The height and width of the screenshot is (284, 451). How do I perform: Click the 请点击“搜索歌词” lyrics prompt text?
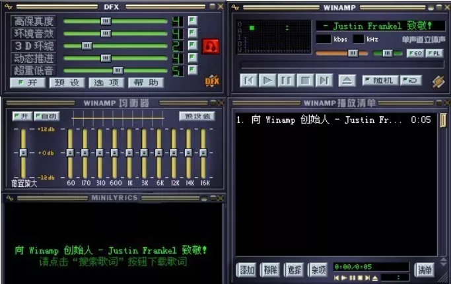click(113, 262)
